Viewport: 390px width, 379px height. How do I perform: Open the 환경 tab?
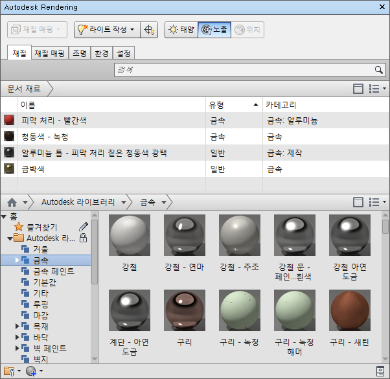102,53
